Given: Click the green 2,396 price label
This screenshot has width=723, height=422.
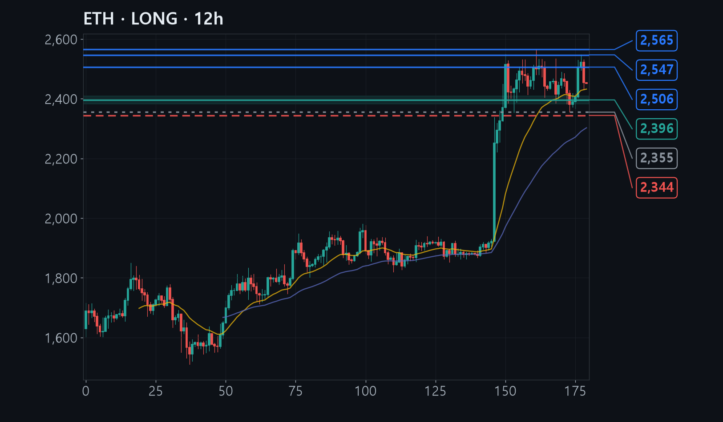Looking at the screenshot, I should pos(656,129).
